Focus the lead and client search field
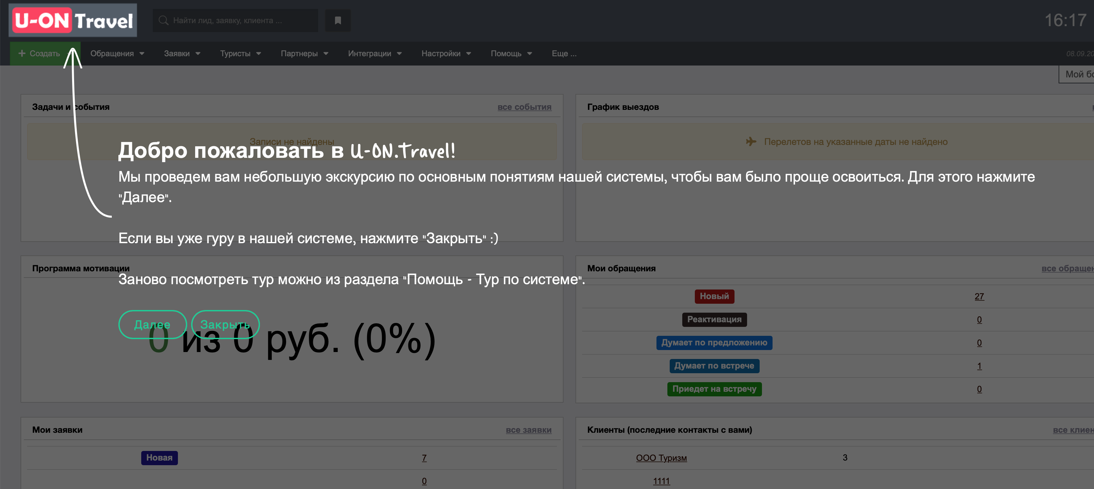Viewport: 1094px width, 489px height. pyautogui.click(x=235, y=21)
